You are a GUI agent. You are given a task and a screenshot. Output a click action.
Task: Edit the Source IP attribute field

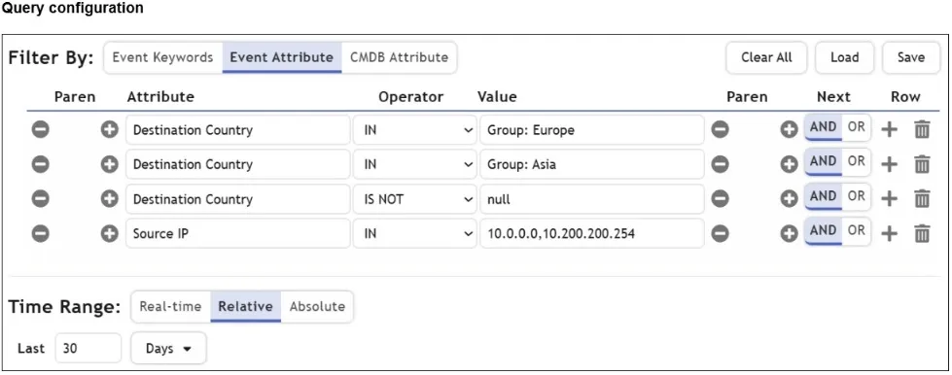(238, 233)
